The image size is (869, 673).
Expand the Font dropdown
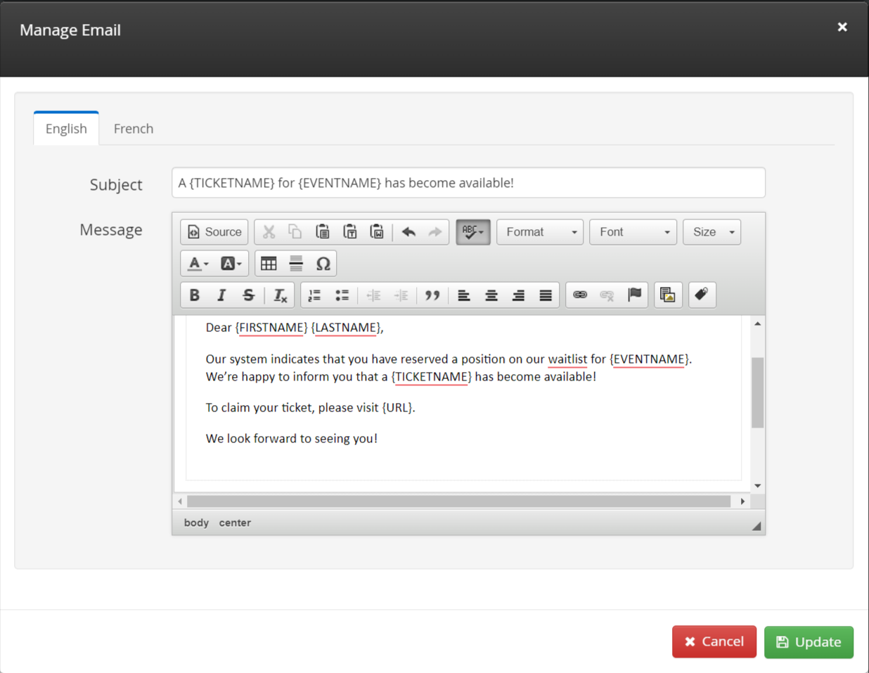tap(633, 232)
